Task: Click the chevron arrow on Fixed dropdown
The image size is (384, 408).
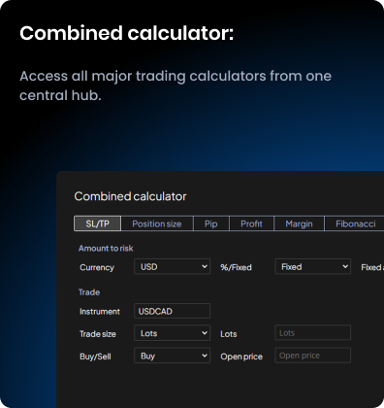Action: [x=345, y=266]
